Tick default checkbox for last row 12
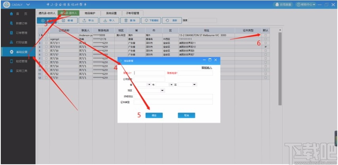The width and height of the screenshot is (338, 165). pyautogui.click(x=266, y=78)
